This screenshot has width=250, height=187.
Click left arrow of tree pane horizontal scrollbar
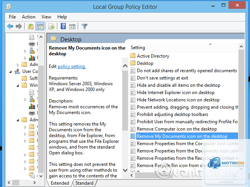pyautogui.click(x=9, y=182)
